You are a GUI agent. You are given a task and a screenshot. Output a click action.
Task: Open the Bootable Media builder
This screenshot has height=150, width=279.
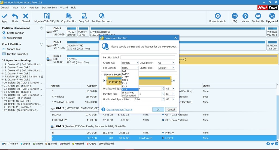tap(217, 16)
